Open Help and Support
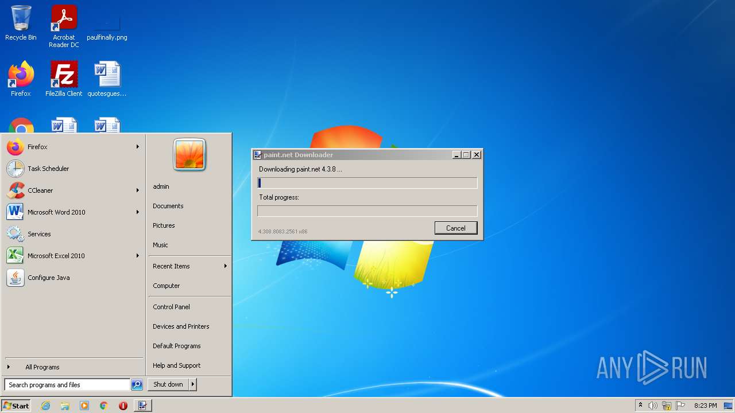Viewport: 735px width, 413px height. coord(189,365)
